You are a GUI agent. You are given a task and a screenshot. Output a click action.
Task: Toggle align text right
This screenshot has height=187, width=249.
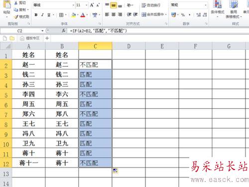tap(120, 14)
